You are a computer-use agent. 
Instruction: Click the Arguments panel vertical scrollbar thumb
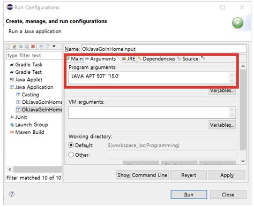coord(243,110)
